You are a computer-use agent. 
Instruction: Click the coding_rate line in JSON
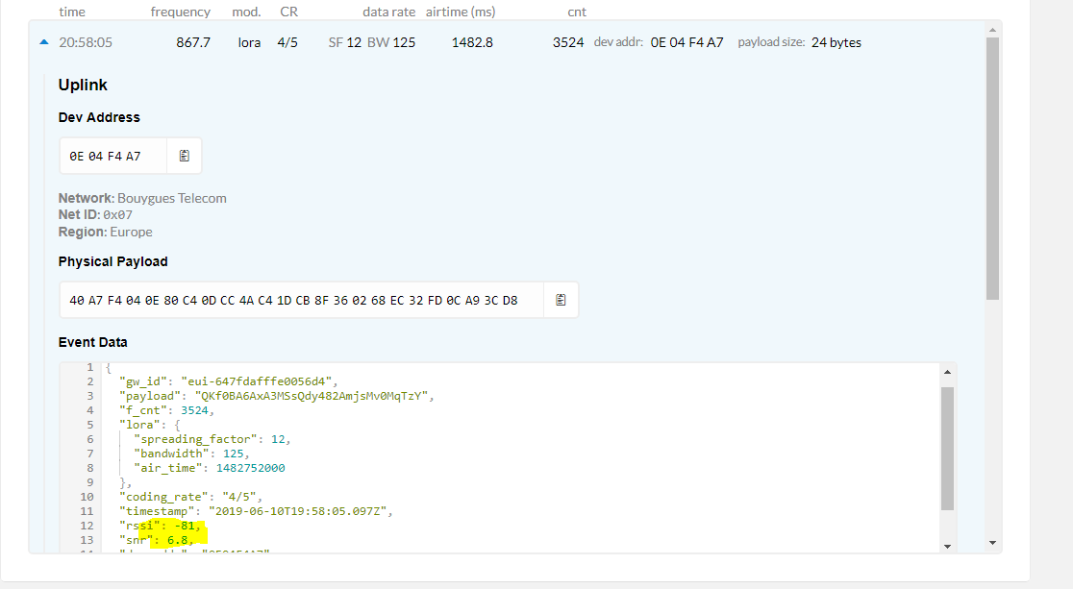click(x=191, y=497)
